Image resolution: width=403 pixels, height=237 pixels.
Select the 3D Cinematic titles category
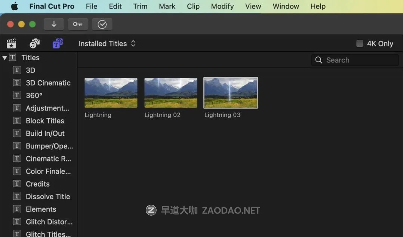coord(48,83)
